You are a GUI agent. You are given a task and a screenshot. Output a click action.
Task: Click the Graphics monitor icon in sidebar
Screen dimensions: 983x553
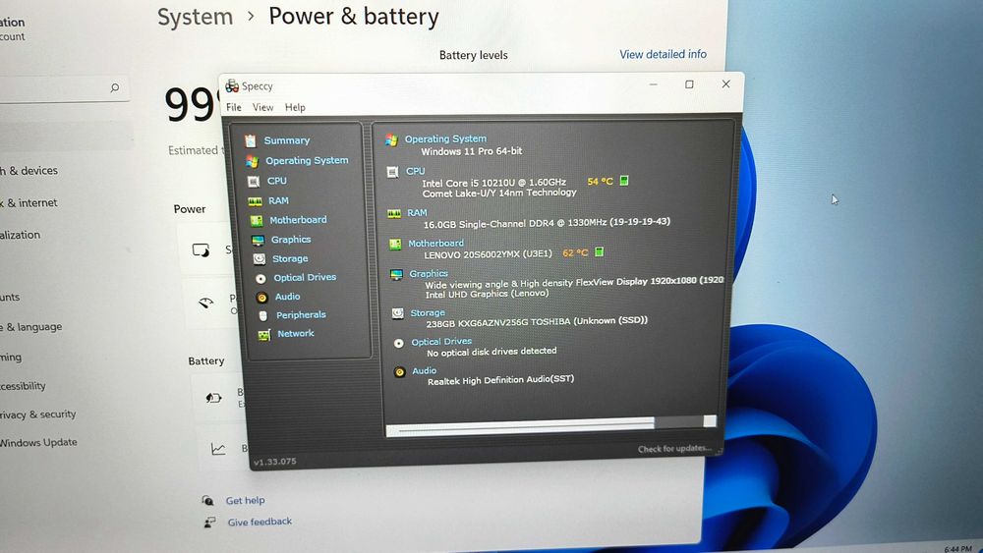pos(258,241)
